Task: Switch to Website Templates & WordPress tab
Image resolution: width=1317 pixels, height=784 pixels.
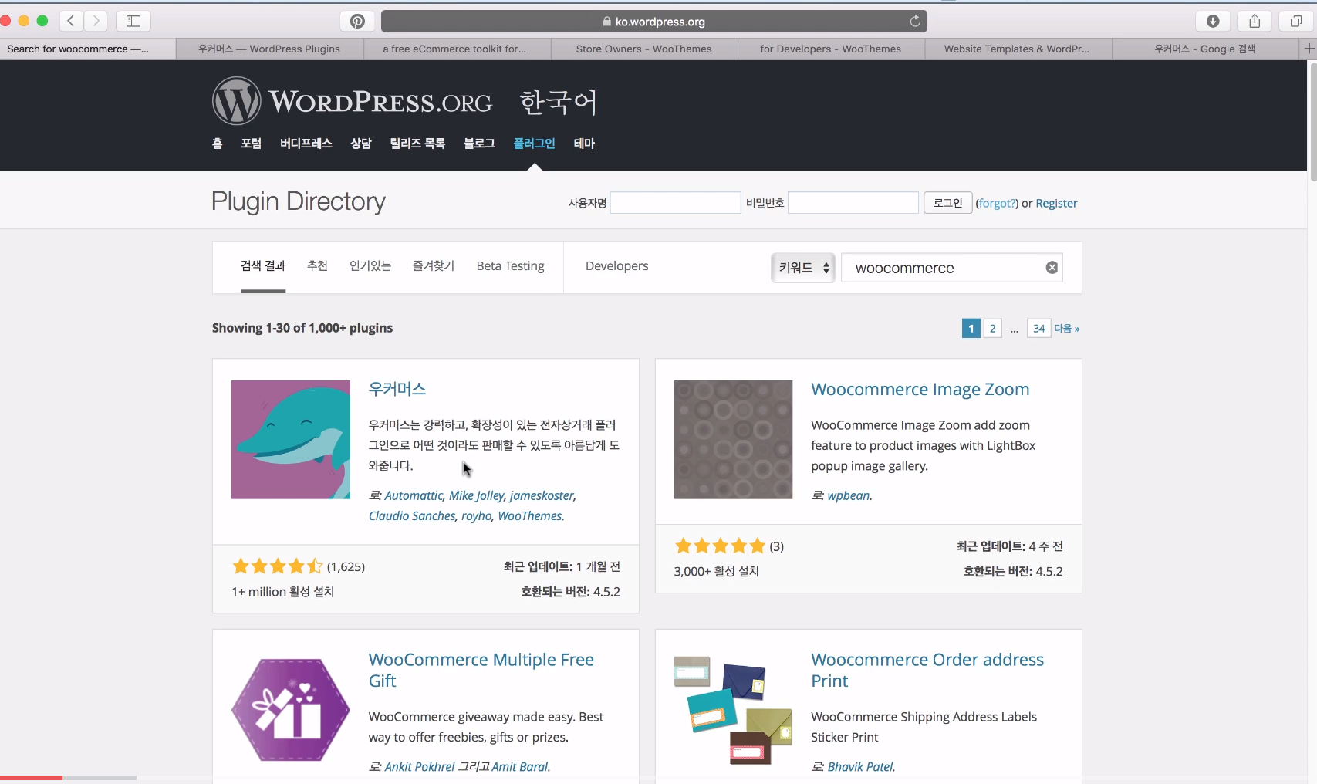Action: click(1018, 49)
